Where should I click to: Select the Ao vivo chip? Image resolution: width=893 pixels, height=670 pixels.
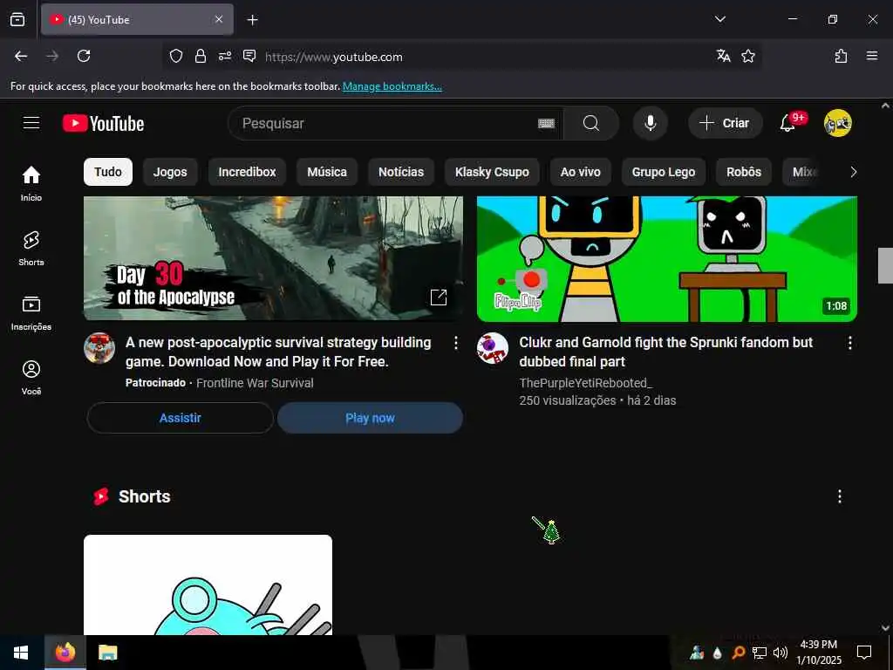[580, 172]
